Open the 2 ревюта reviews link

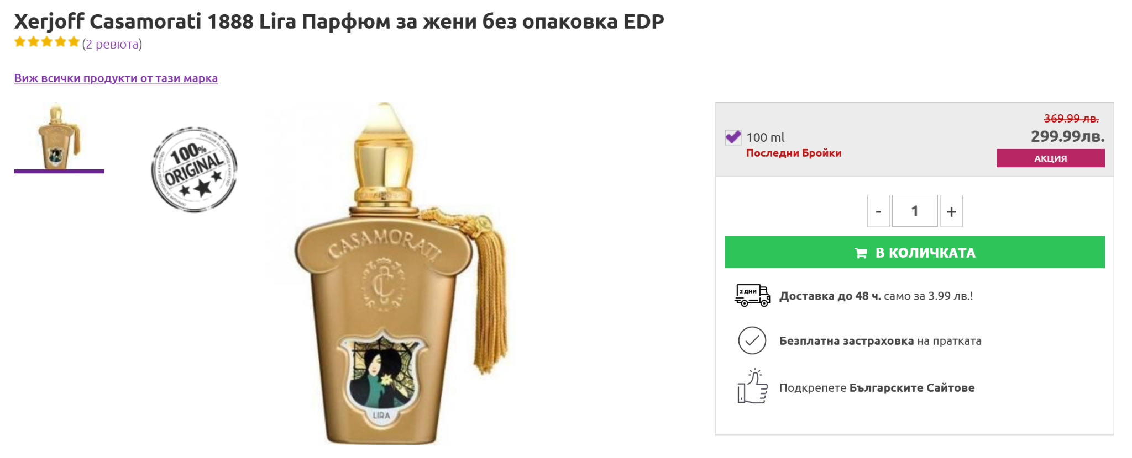112,44
